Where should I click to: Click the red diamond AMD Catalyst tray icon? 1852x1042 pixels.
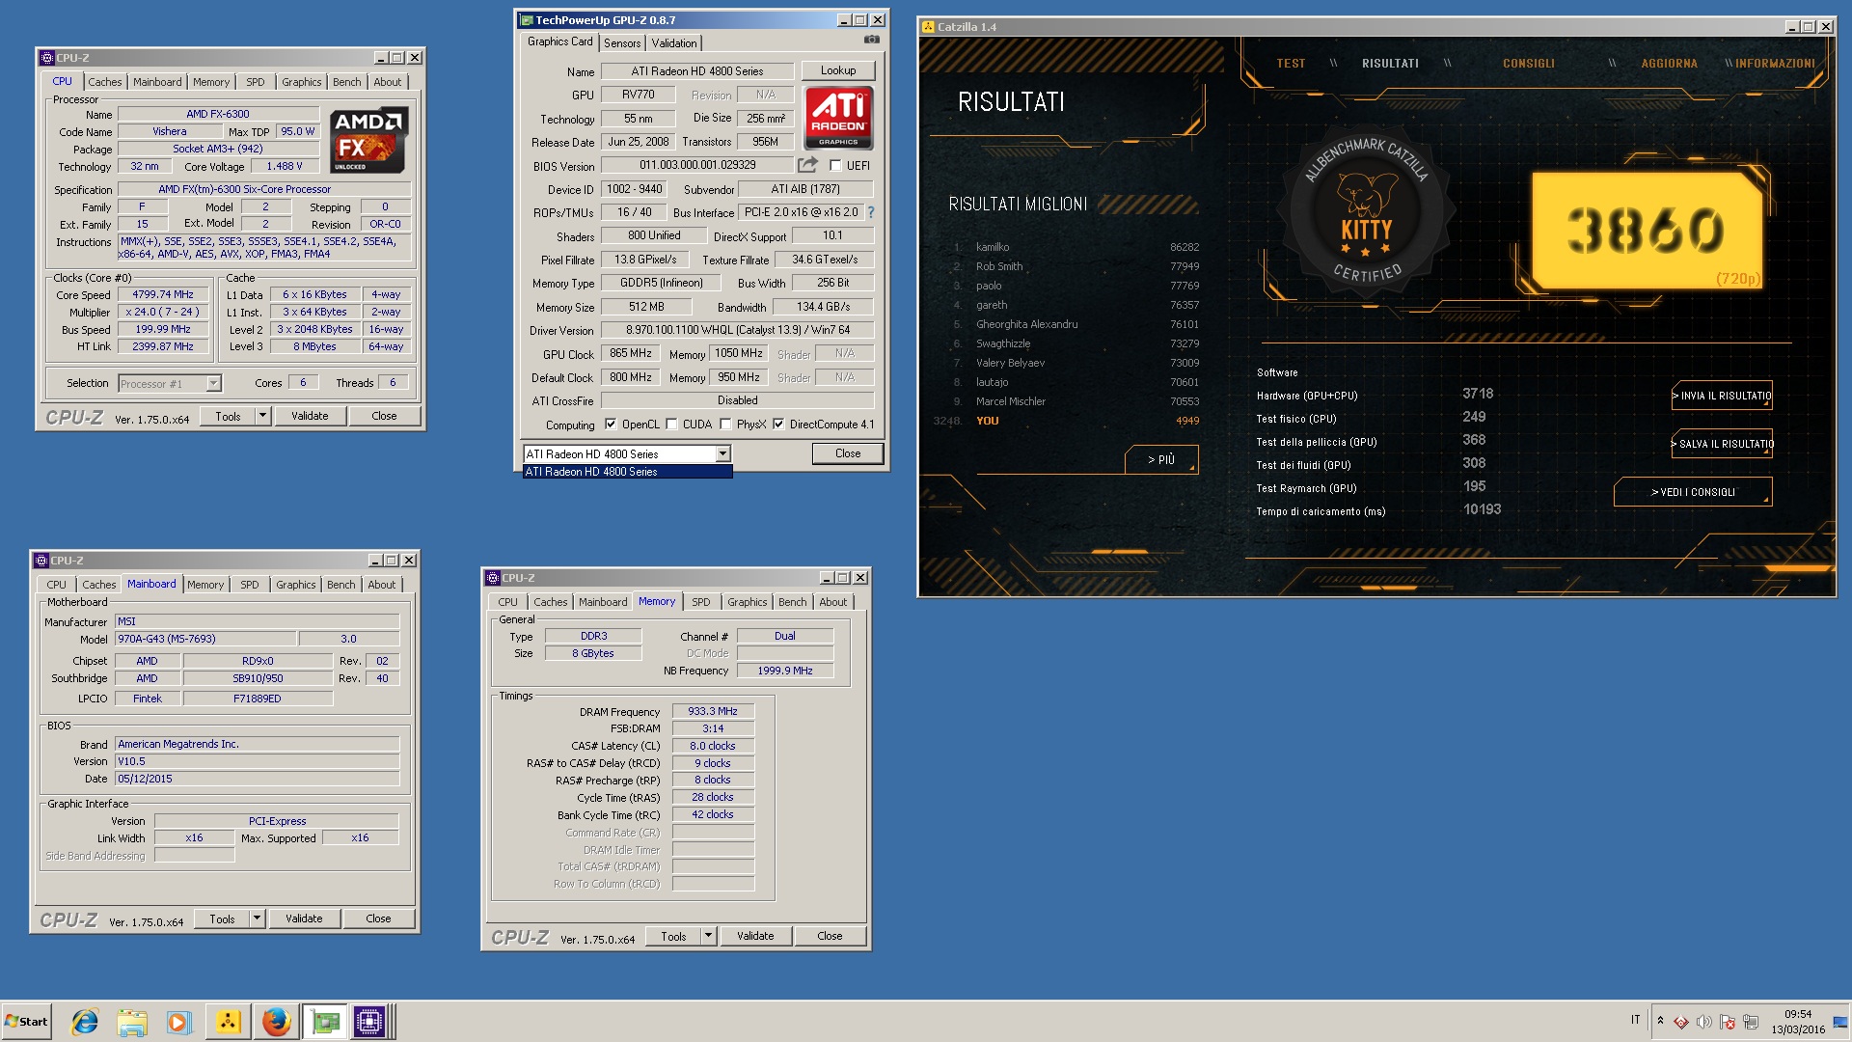(x=1680, y=1022)
